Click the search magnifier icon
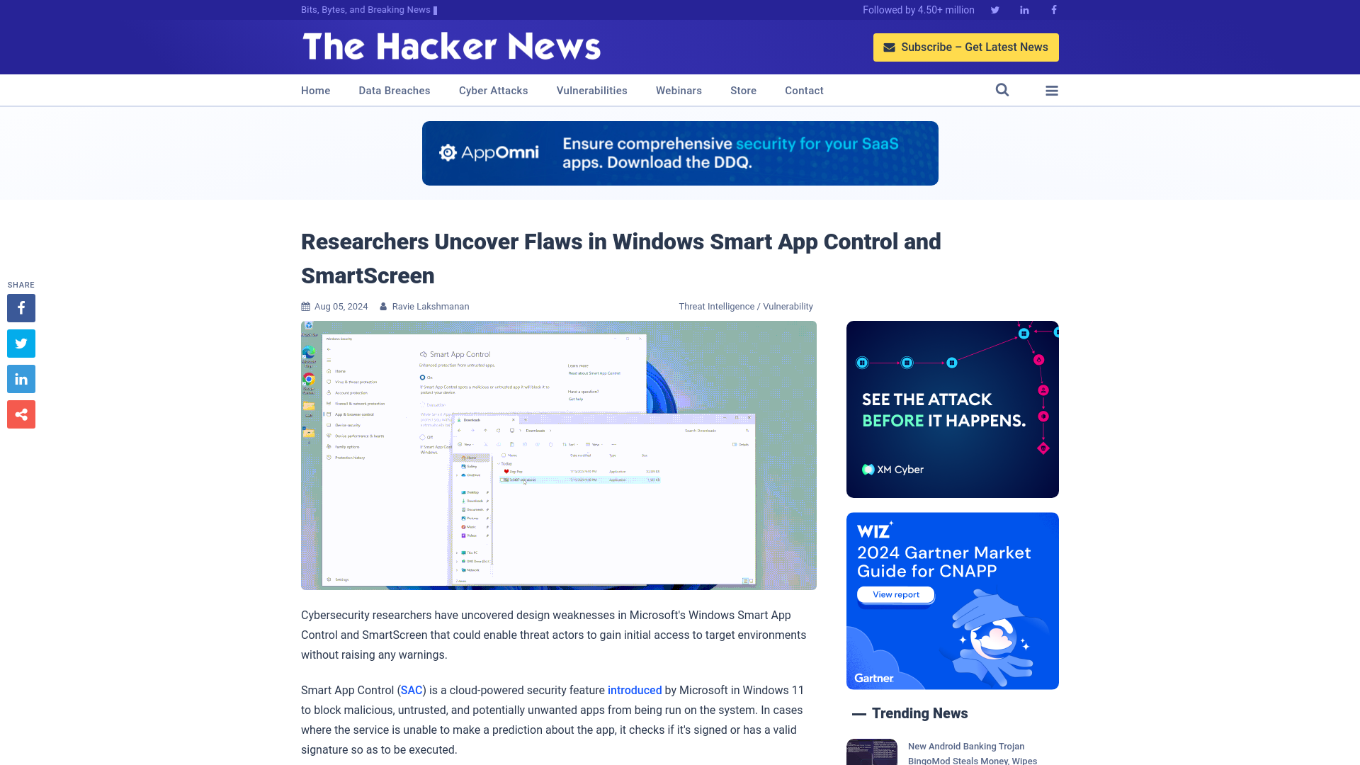The width and height of the screenshot is (1360, 765). pos(1002,90)
